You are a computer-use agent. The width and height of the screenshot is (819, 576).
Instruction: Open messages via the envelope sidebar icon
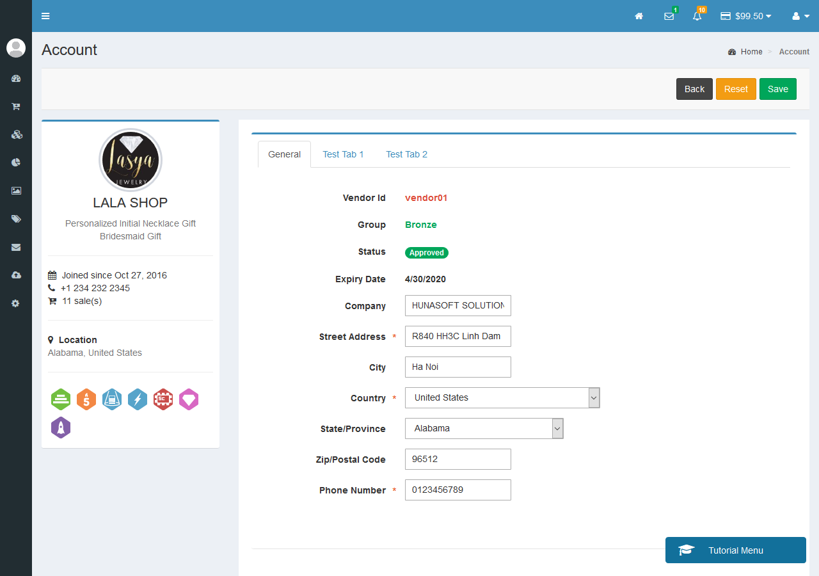pyautogui.click(x=15, y=247)
